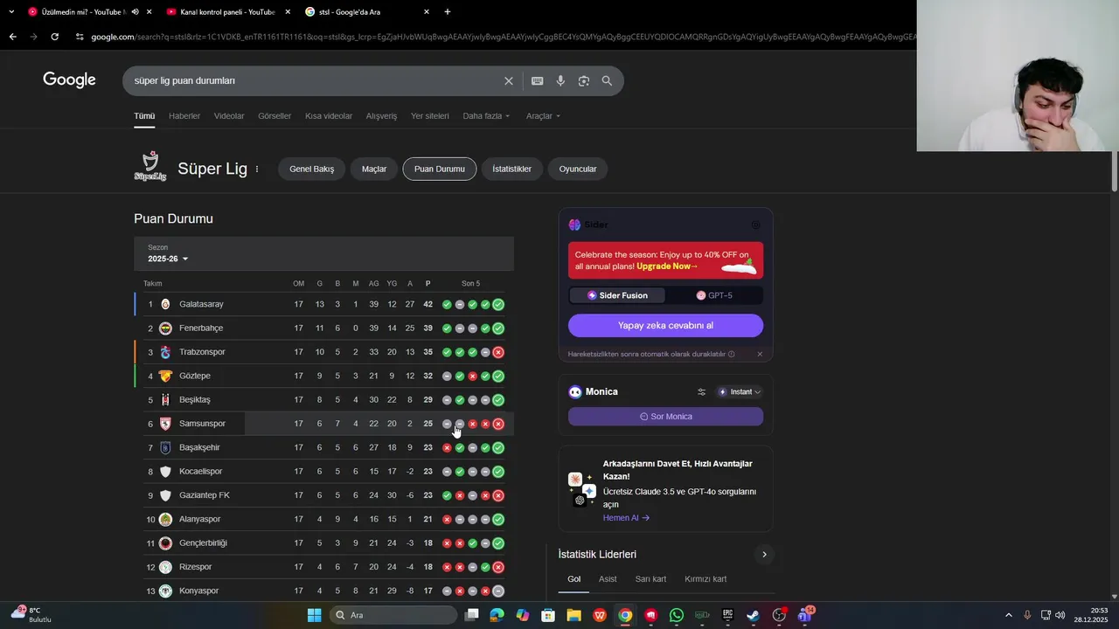Image resolution: width=1119 pixels, height=629 pixels.
Task: Open the Alışveriş search tab
Action: 381,116
